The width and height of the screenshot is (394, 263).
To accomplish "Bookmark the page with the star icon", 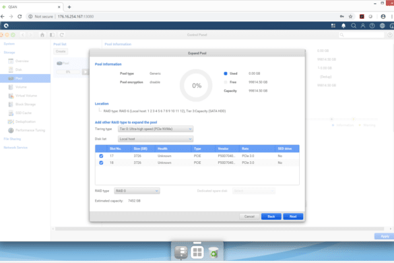I will point(350,17).
